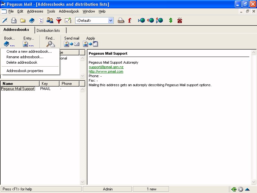Choose Create a new addressbook...
The width and height of the screenshot is (257, 193).
(x=29, y=51)
